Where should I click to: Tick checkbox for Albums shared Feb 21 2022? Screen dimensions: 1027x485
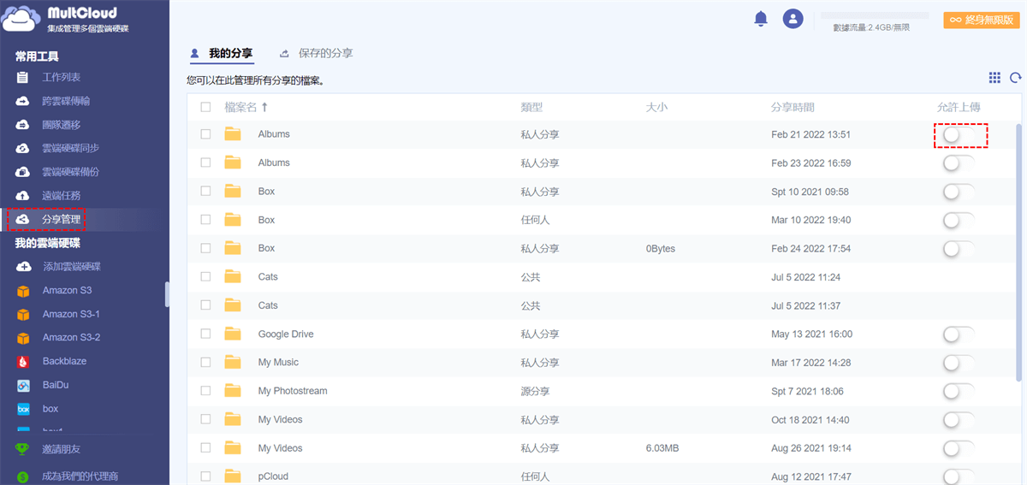click(x=205, y=134)
